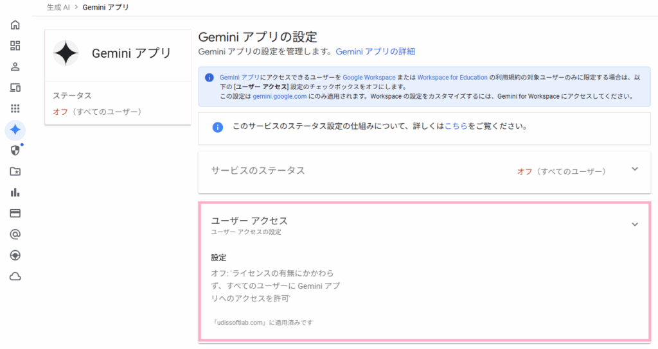
Task: Open the Reporting bar chart icon
Action: (15, 192)
